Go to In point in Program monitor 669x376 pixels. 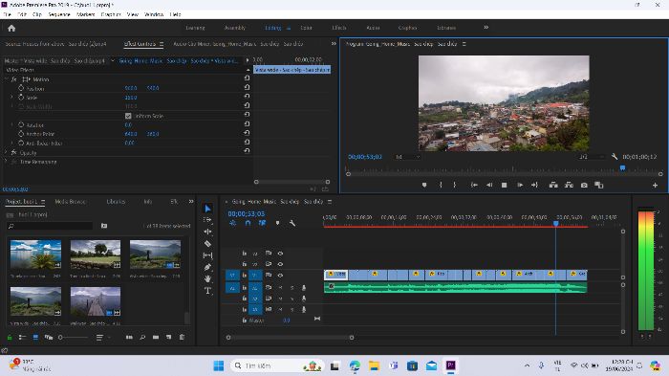tap(474, 185)
